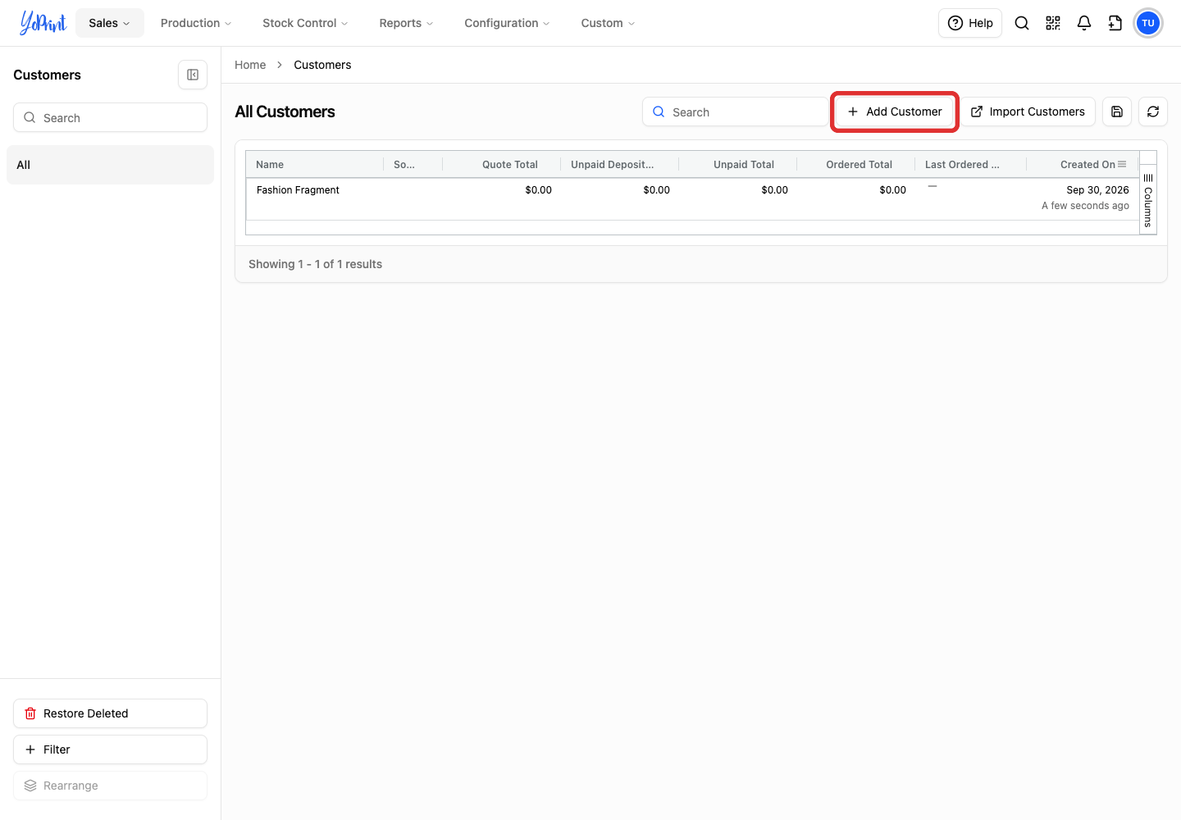Screen dimensions: 1181x820
Task: Click the Sep 30, 2026 created date
Action: tap(1097, 189)
